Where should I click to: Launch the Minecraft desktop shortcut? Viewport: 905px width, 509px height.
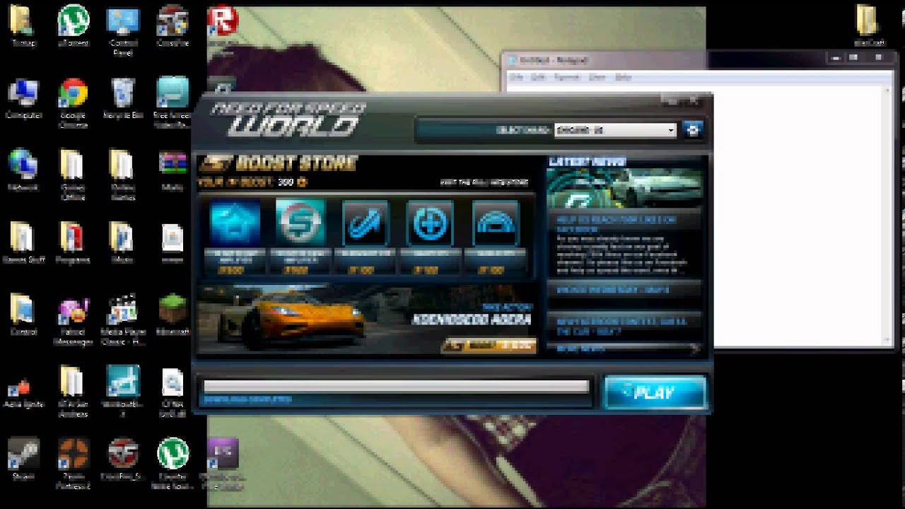(172, 315)
